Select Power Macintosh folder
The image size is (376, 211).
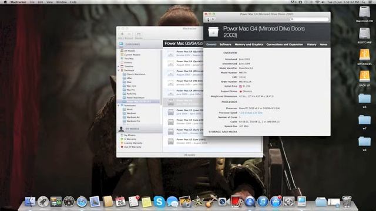(135, 98)
